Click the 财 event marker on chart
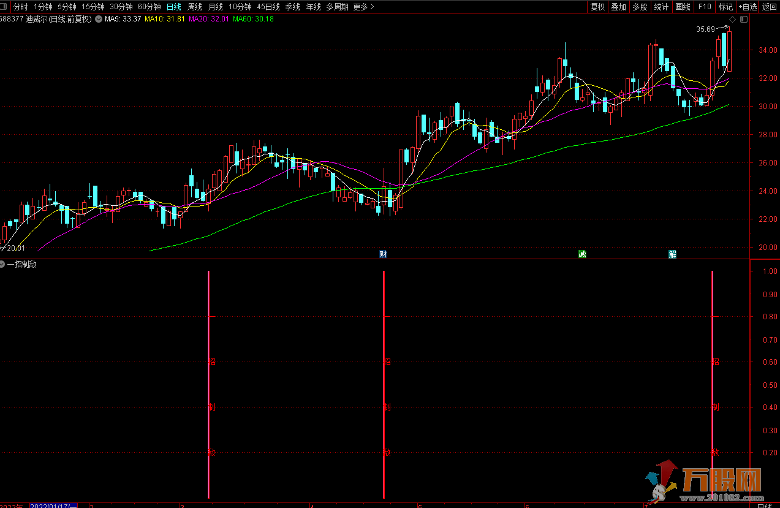 coord(383,254)
